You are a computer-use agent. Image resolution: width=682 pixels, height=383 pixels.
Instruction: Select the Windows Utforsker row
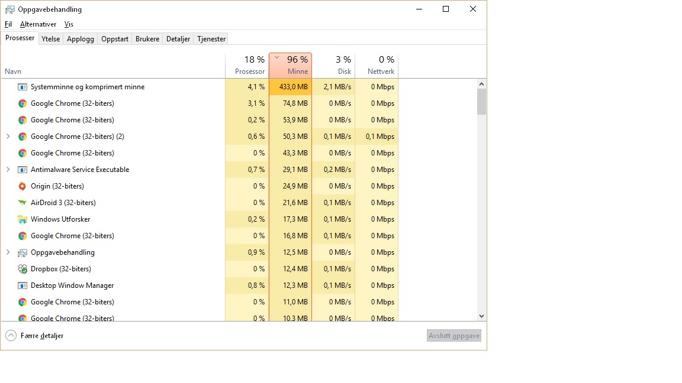(200, 219)
